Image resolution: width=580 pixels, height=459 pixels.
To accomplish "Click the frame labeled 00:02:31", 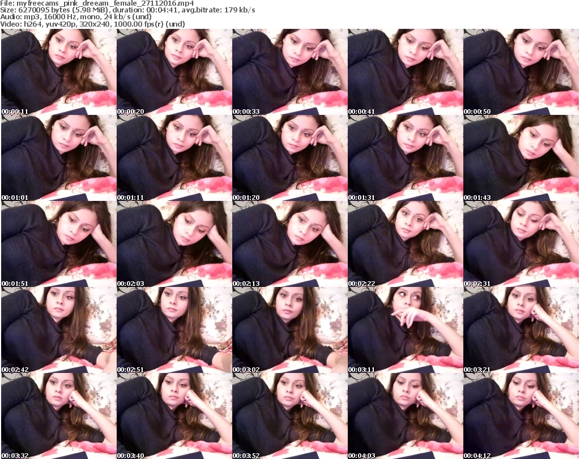I will 521,244.
